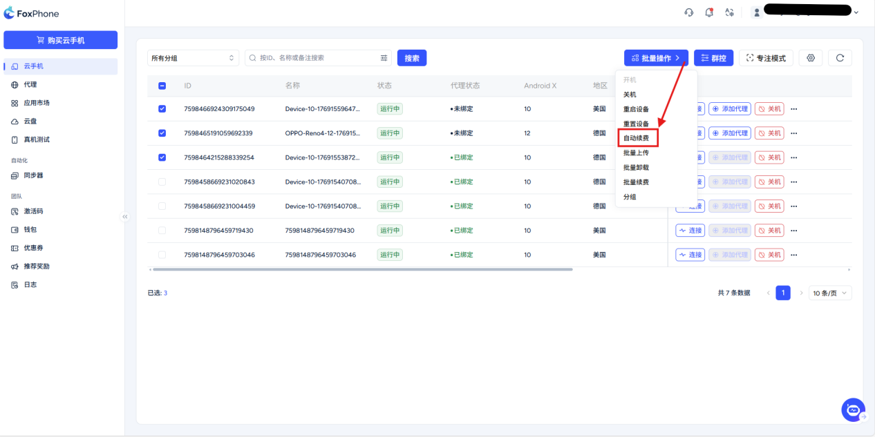Click the 购买云手机 button
The image size is (875, 437).
tap(60, 40)
